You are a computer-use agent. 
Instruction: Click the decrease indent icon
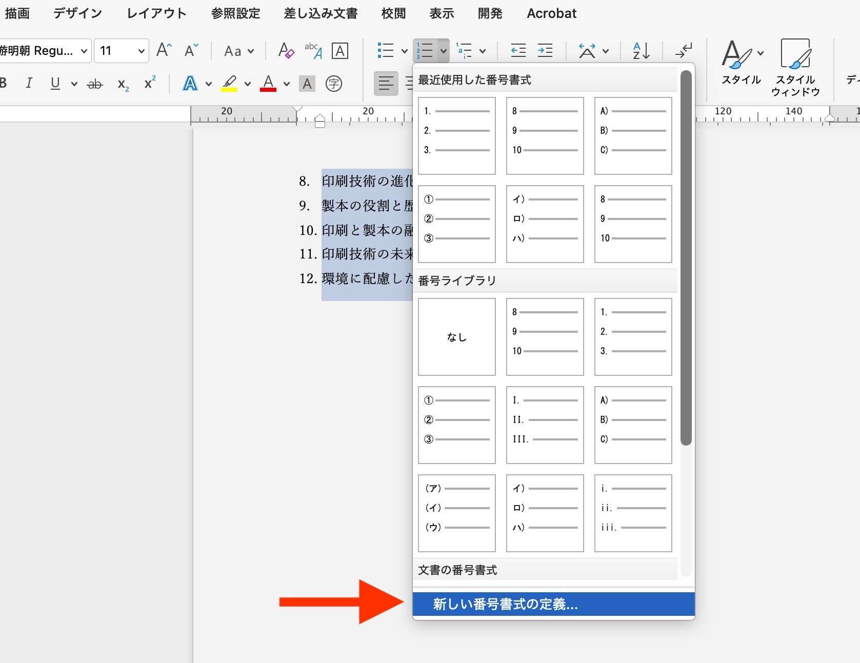[x=518, y=50]
